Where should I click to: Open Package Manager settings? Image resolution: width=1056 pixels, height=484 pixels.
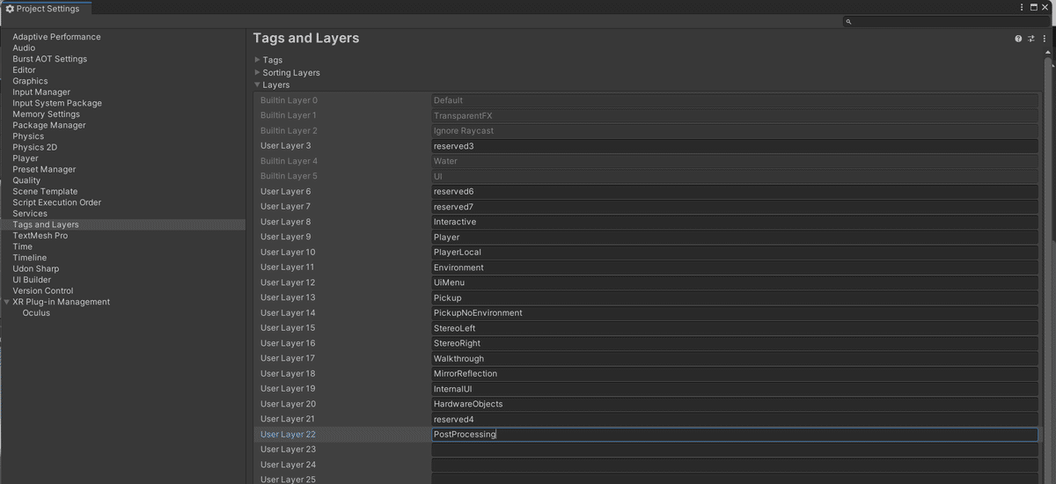point(49,125)
